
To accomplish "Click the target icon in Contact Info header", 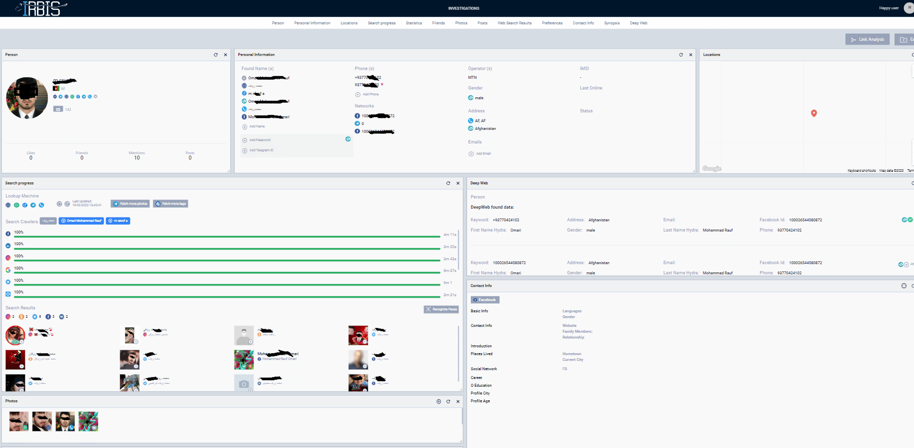I will [x=904, y=286].
